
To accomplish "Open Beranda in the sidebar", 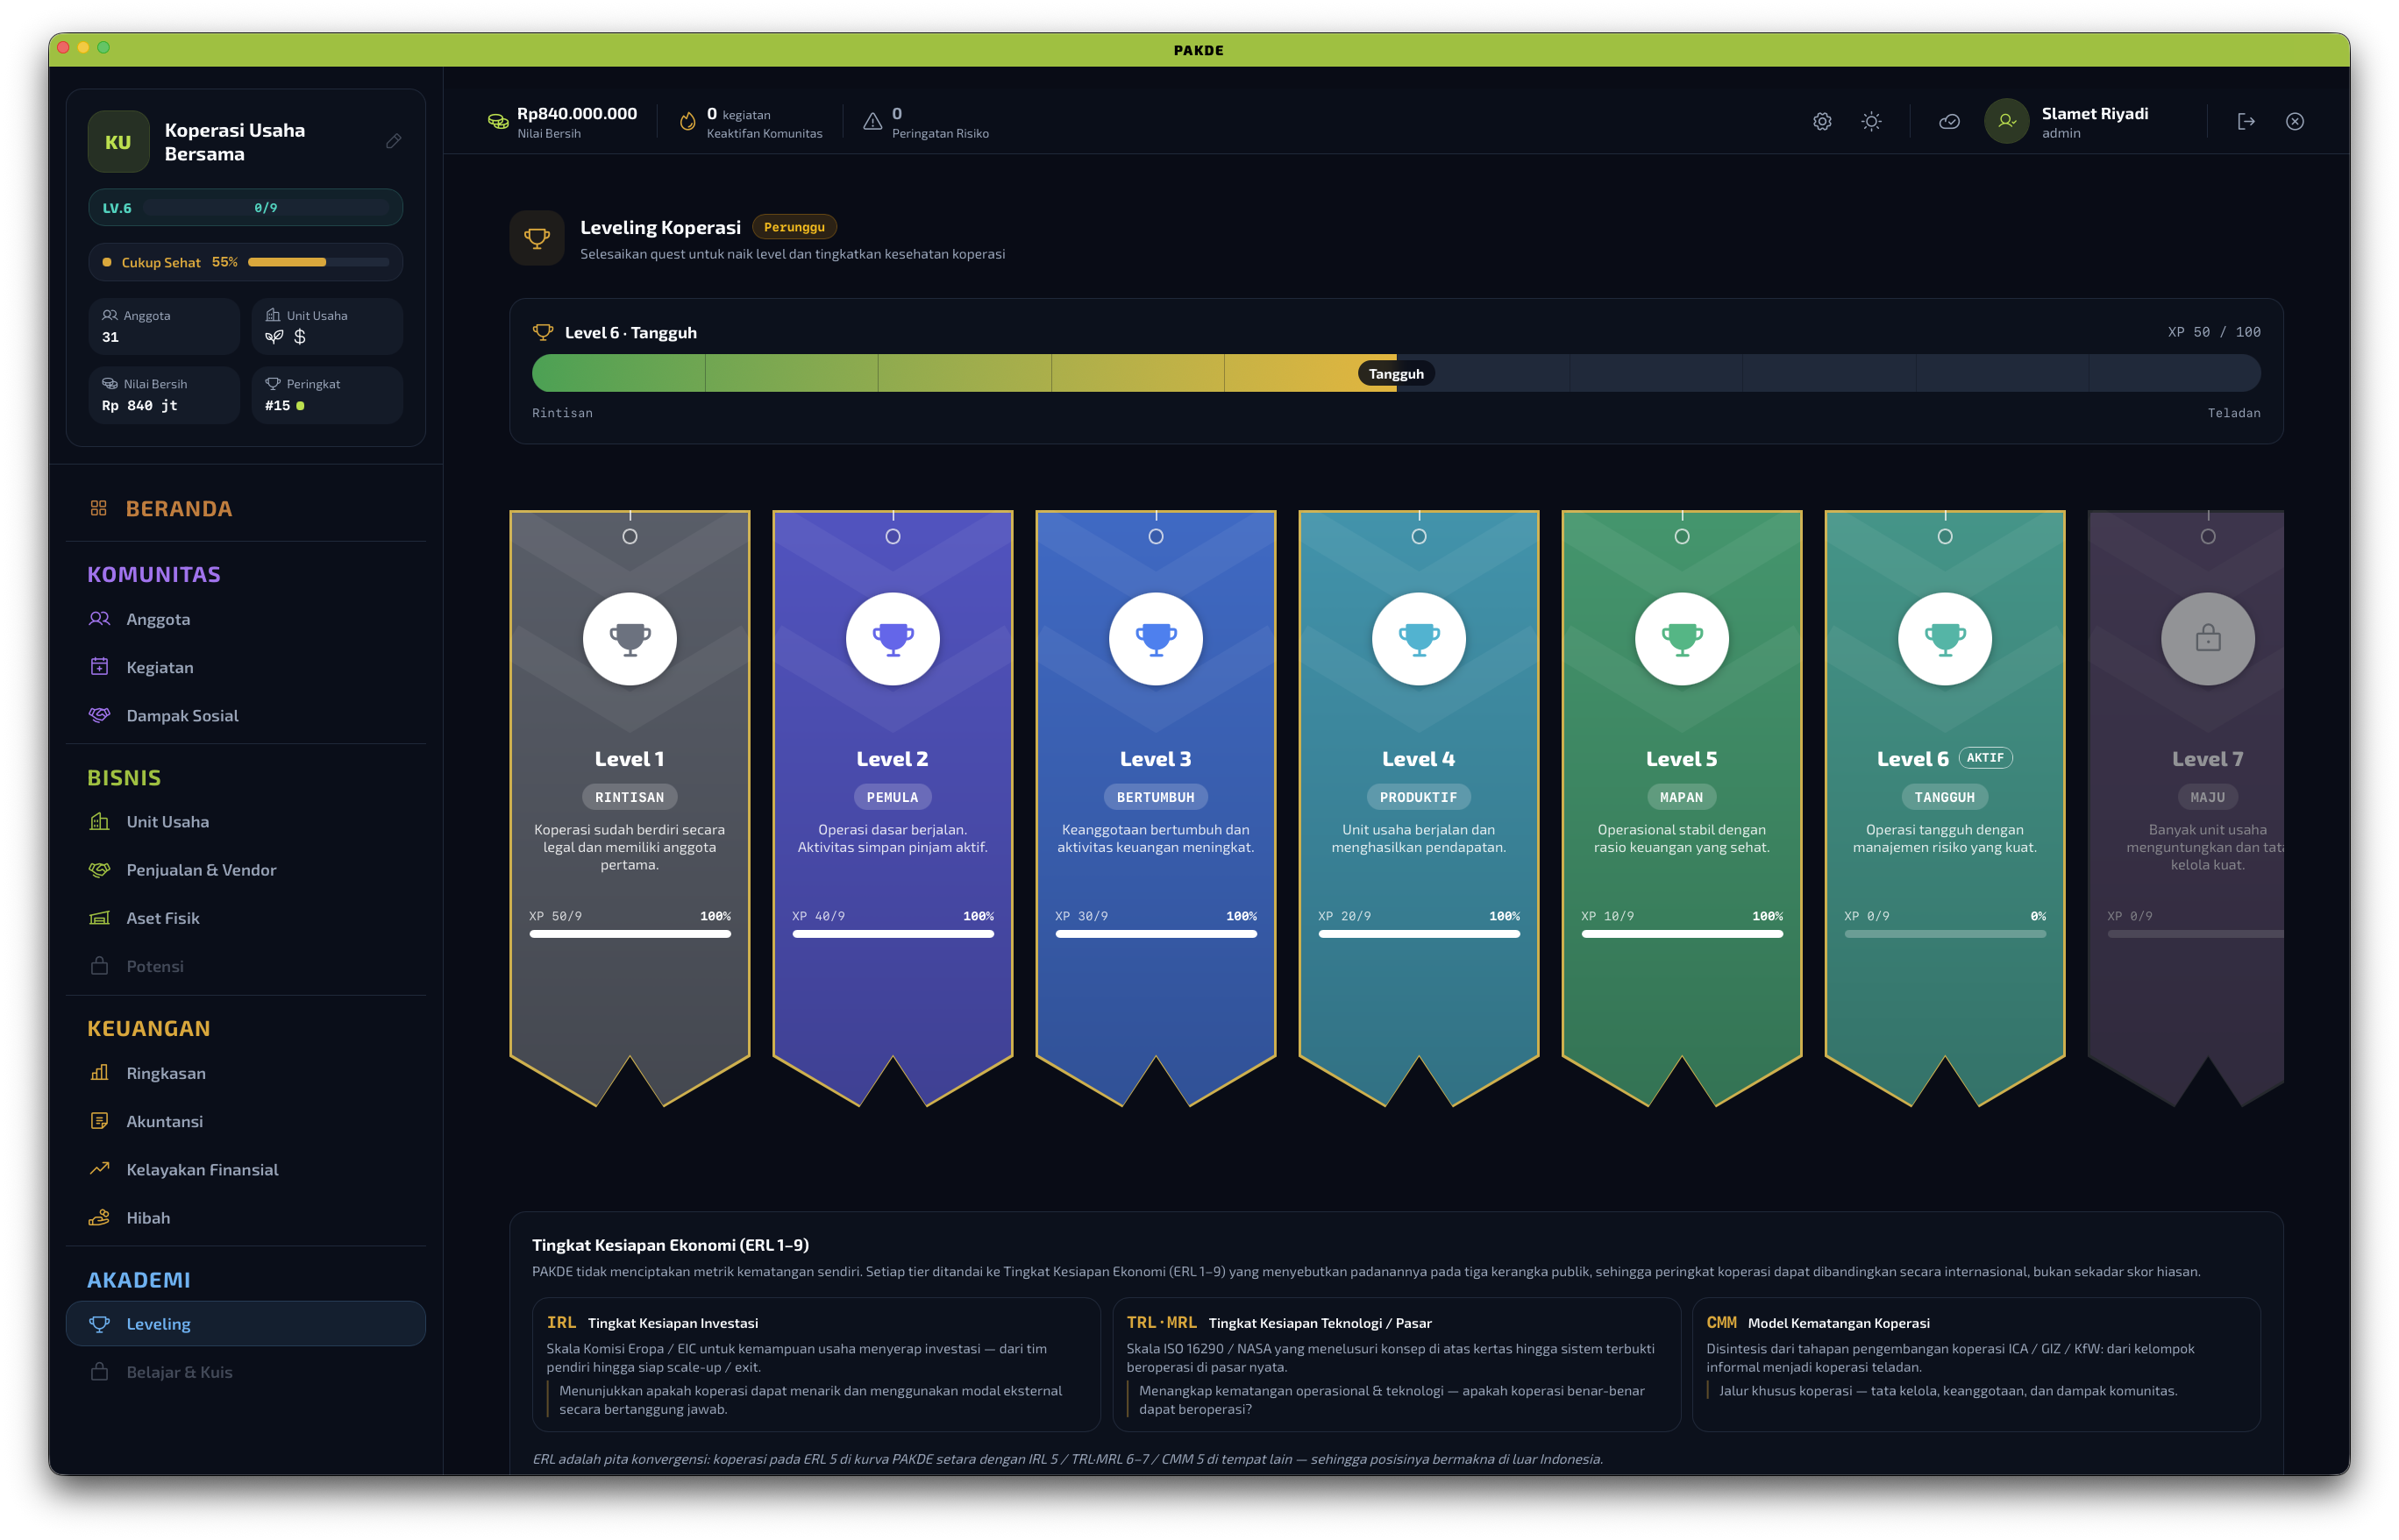I will click(x=246, y=508).
